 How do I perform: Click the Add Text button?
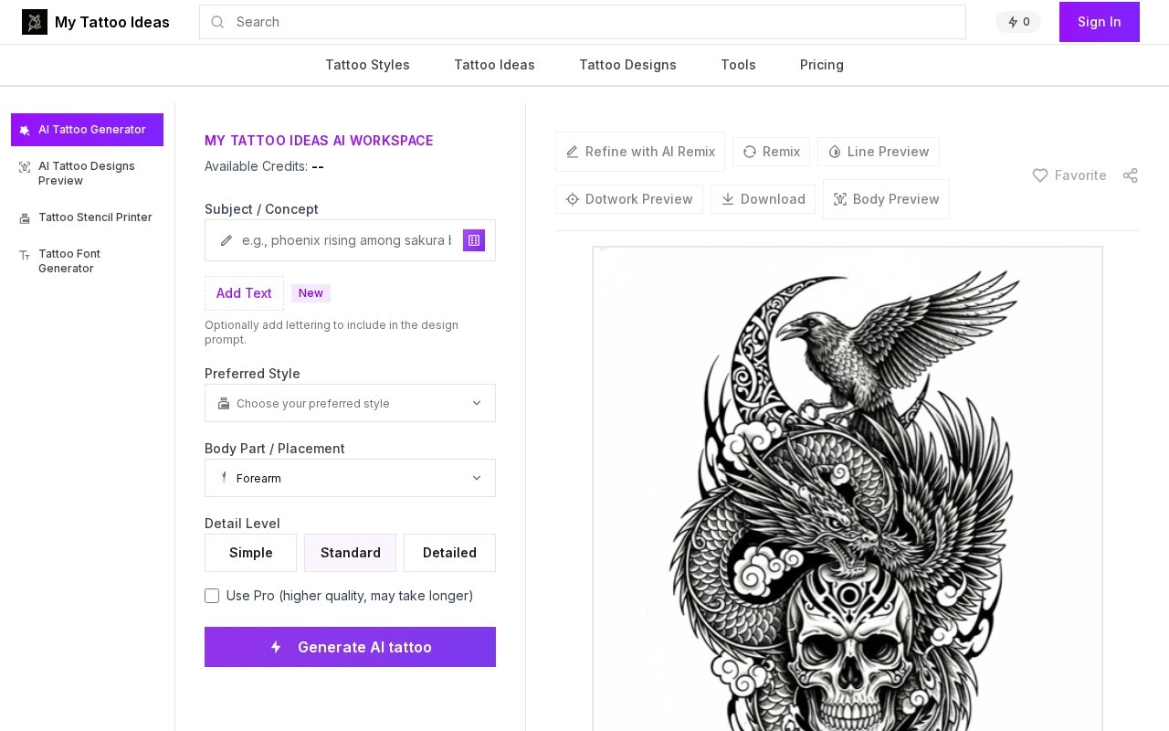(244, 293)
